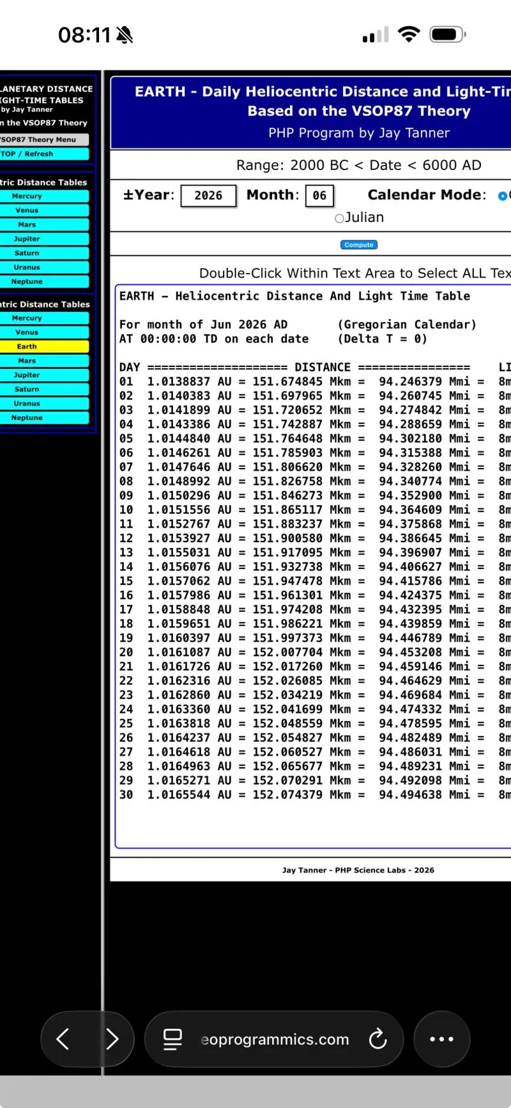Screen dimensions: 511x1108
Task: Click the Compute button
Action: 359,245
